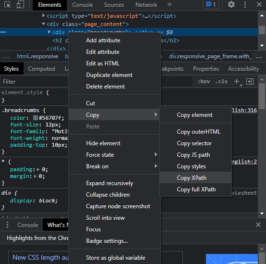The width and height of the screenshot is (266, 264).
Task: Expand the margin shorthand triangle
Action: tap(35, 176)
